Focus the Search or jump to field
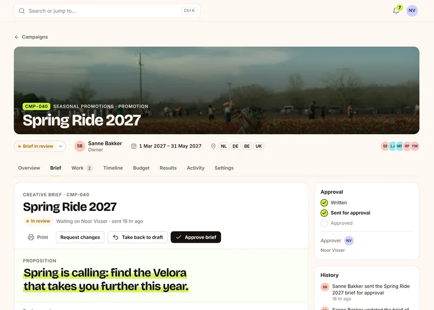434x310 pixels. (x=107, y=11)
